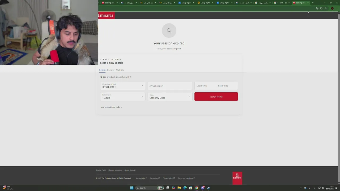The image size is (340, 191).
Task: Open the Contact us footer link
Action: pos(155,178)
